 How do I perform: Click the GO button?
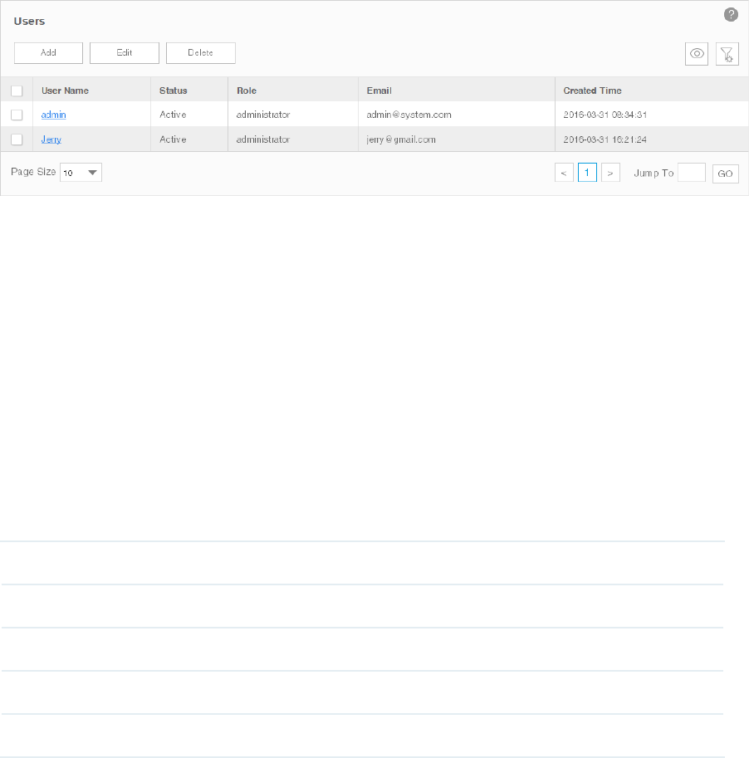click(x=725, y=174)
